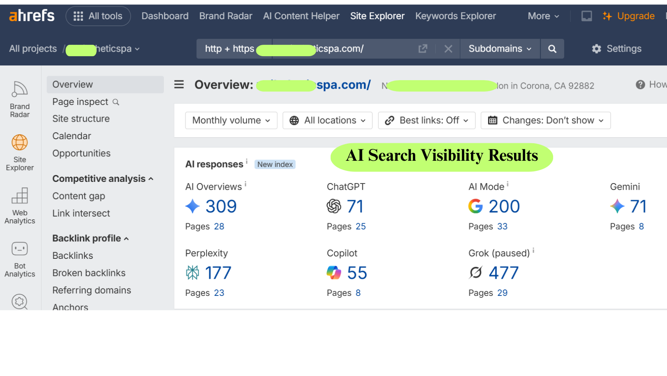Go to All projects
The width and height of the screenshot is (667, 376).
pos(33,49)
